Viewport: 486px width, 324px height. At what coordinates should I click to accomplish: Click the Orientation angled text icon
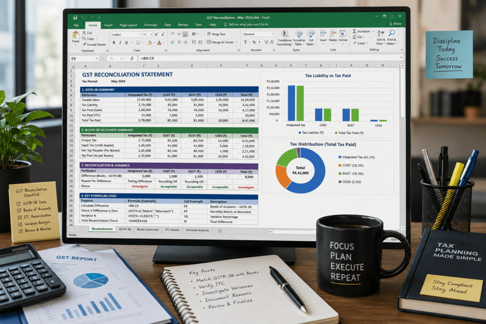point(194,34)
